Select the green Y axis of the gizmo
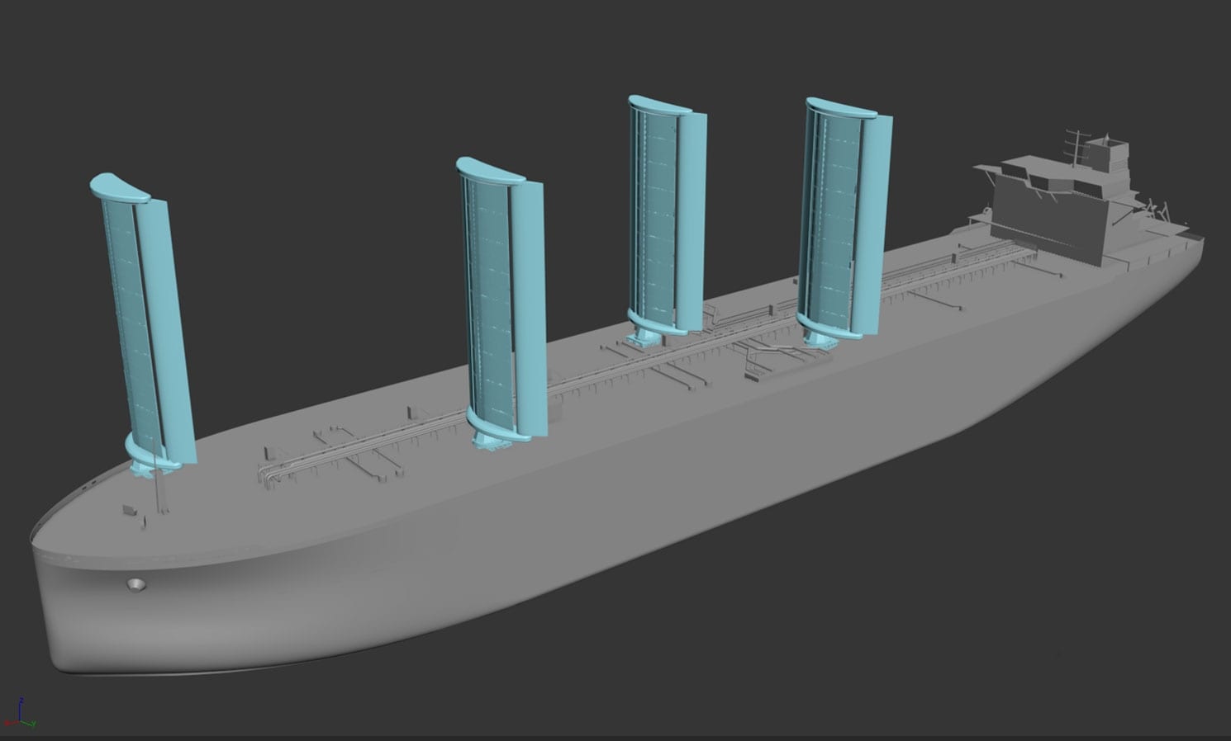Screen dimensions: 1231x741 31,724
